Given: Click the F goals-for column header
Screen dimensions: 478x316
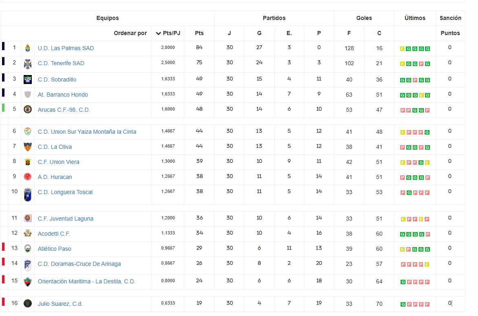Looking at the screenshot, I should (x=349, y=33).
